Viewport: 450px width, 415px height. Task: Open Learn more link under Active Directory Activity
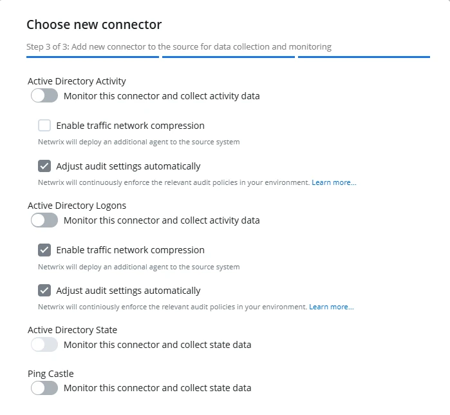point(333,182)
